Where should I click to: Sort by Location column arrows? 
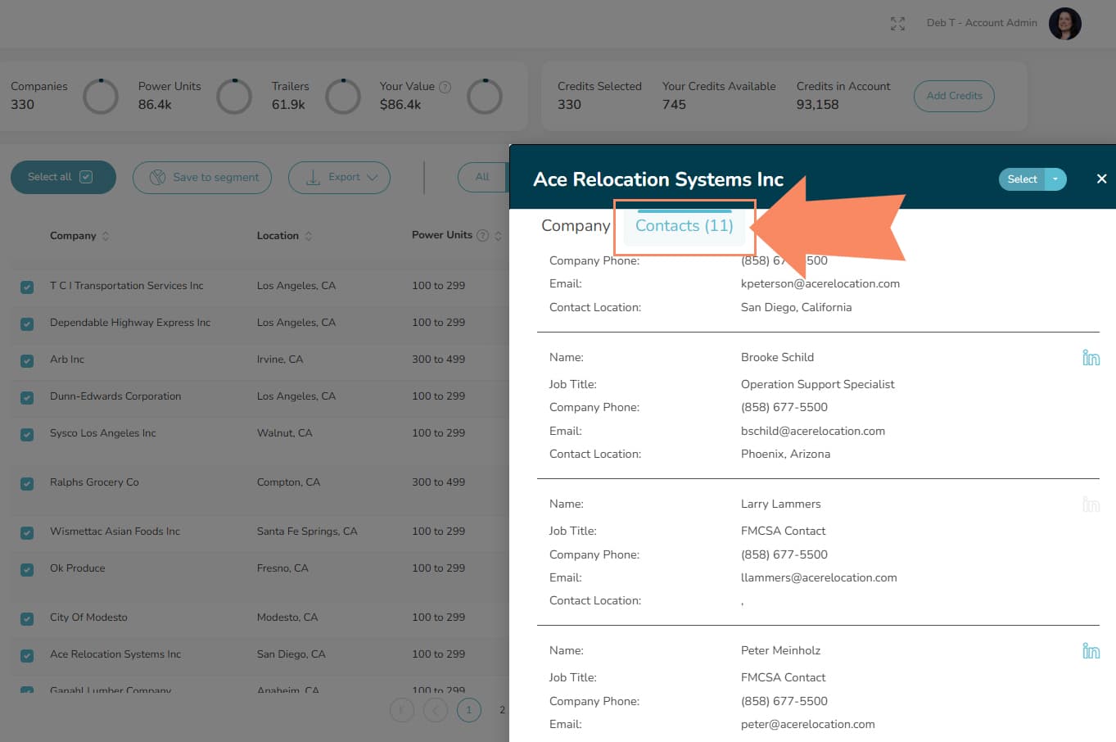pos(308,236)
